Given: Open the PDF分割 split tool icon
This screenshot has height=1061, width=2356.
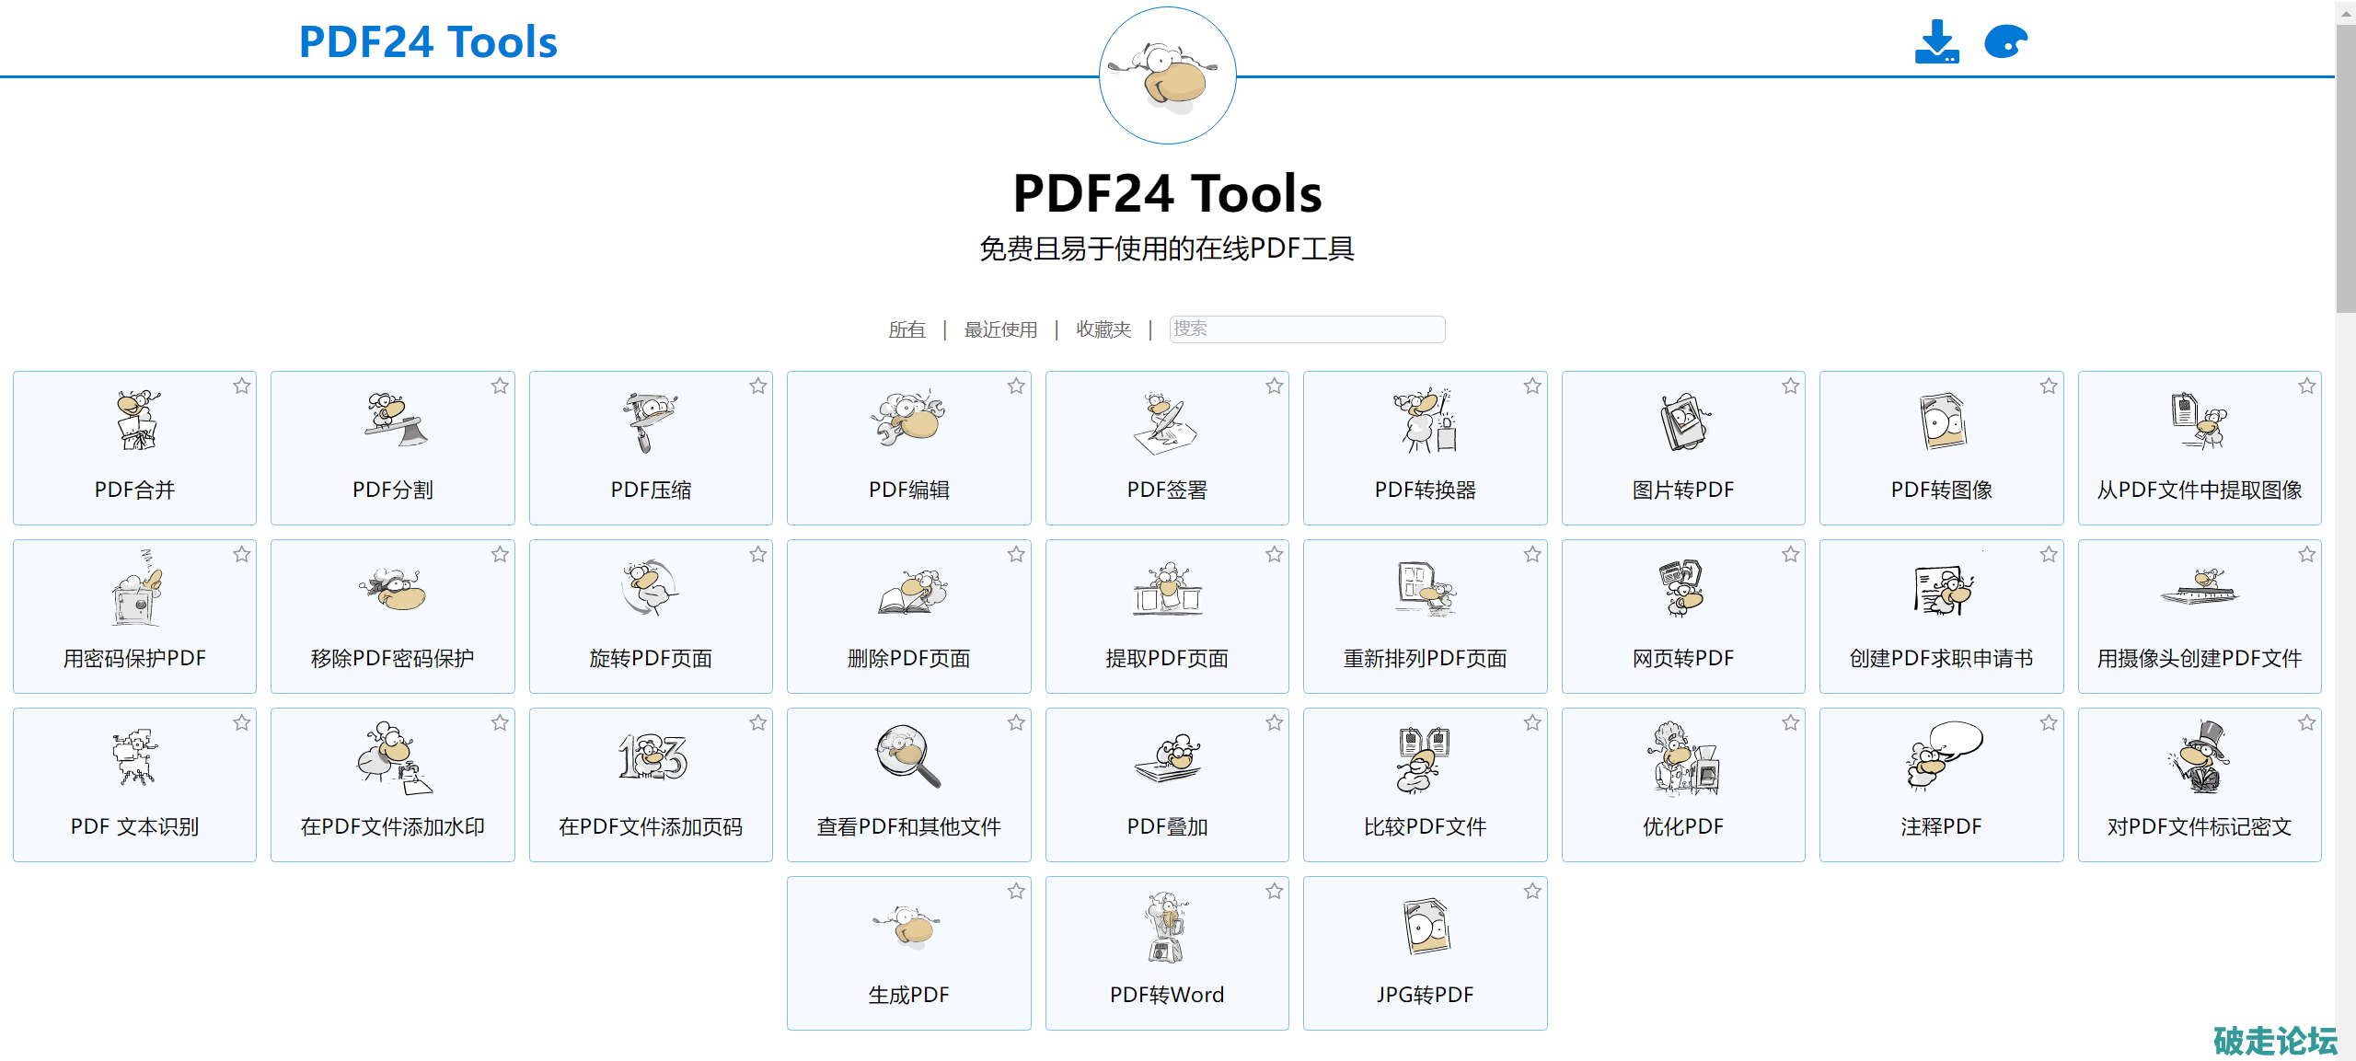Looking at the screenshot, I should point(395,421).
